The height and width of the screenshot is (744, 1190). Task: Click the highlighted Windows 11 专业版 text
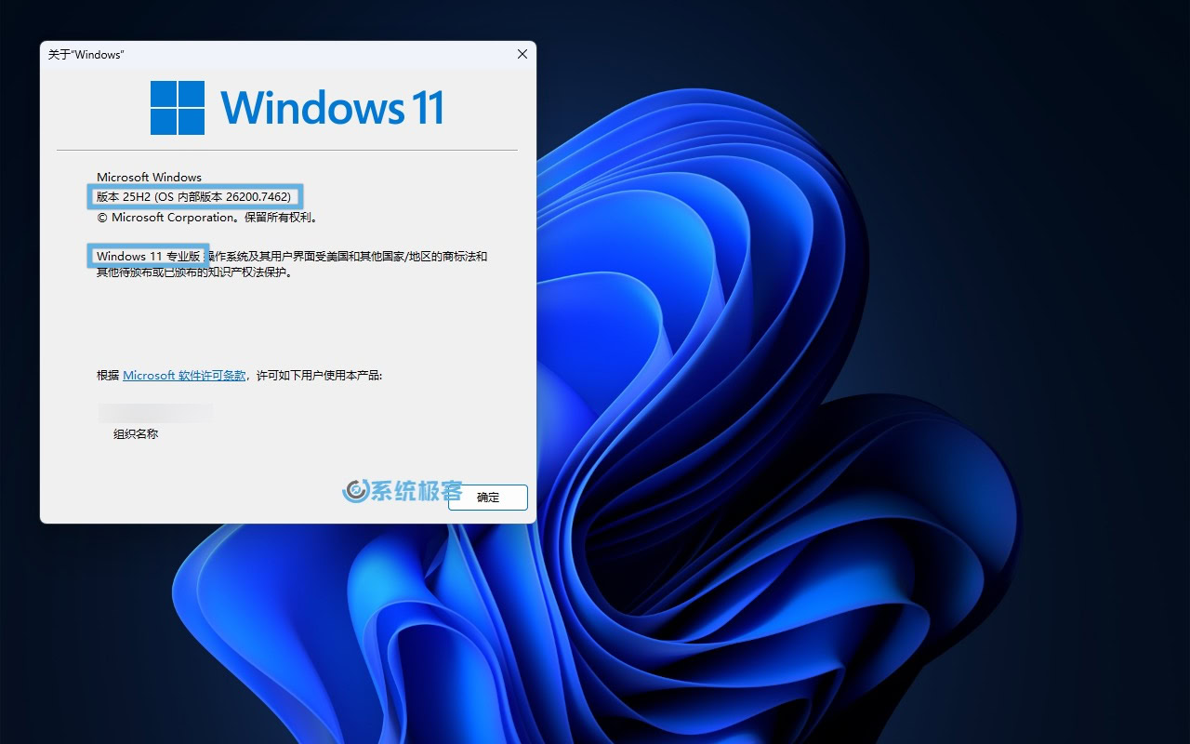[x=149, y=257]
